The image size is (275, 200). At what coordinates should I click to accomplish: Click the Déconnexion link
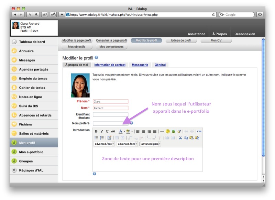tap(245, 34)
